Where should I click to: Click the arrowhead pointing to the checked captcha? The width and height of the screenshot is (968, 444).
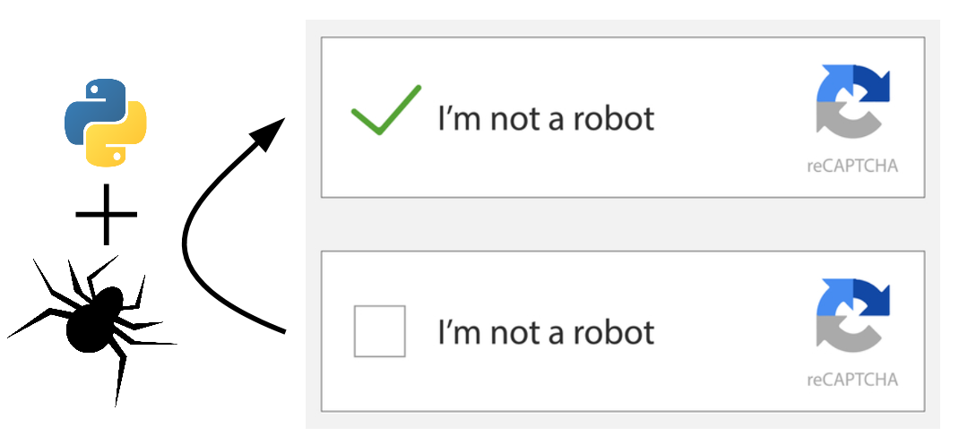point(267,134)
